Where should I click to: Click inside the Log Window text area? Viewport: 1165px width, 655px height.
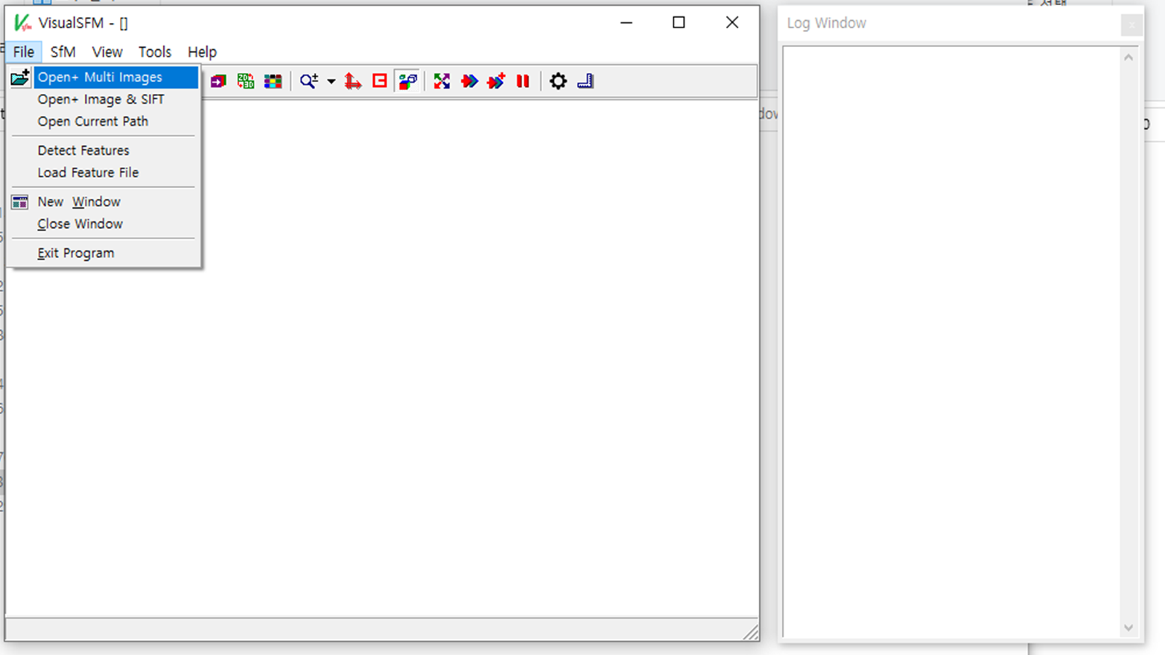coord(951,341)
